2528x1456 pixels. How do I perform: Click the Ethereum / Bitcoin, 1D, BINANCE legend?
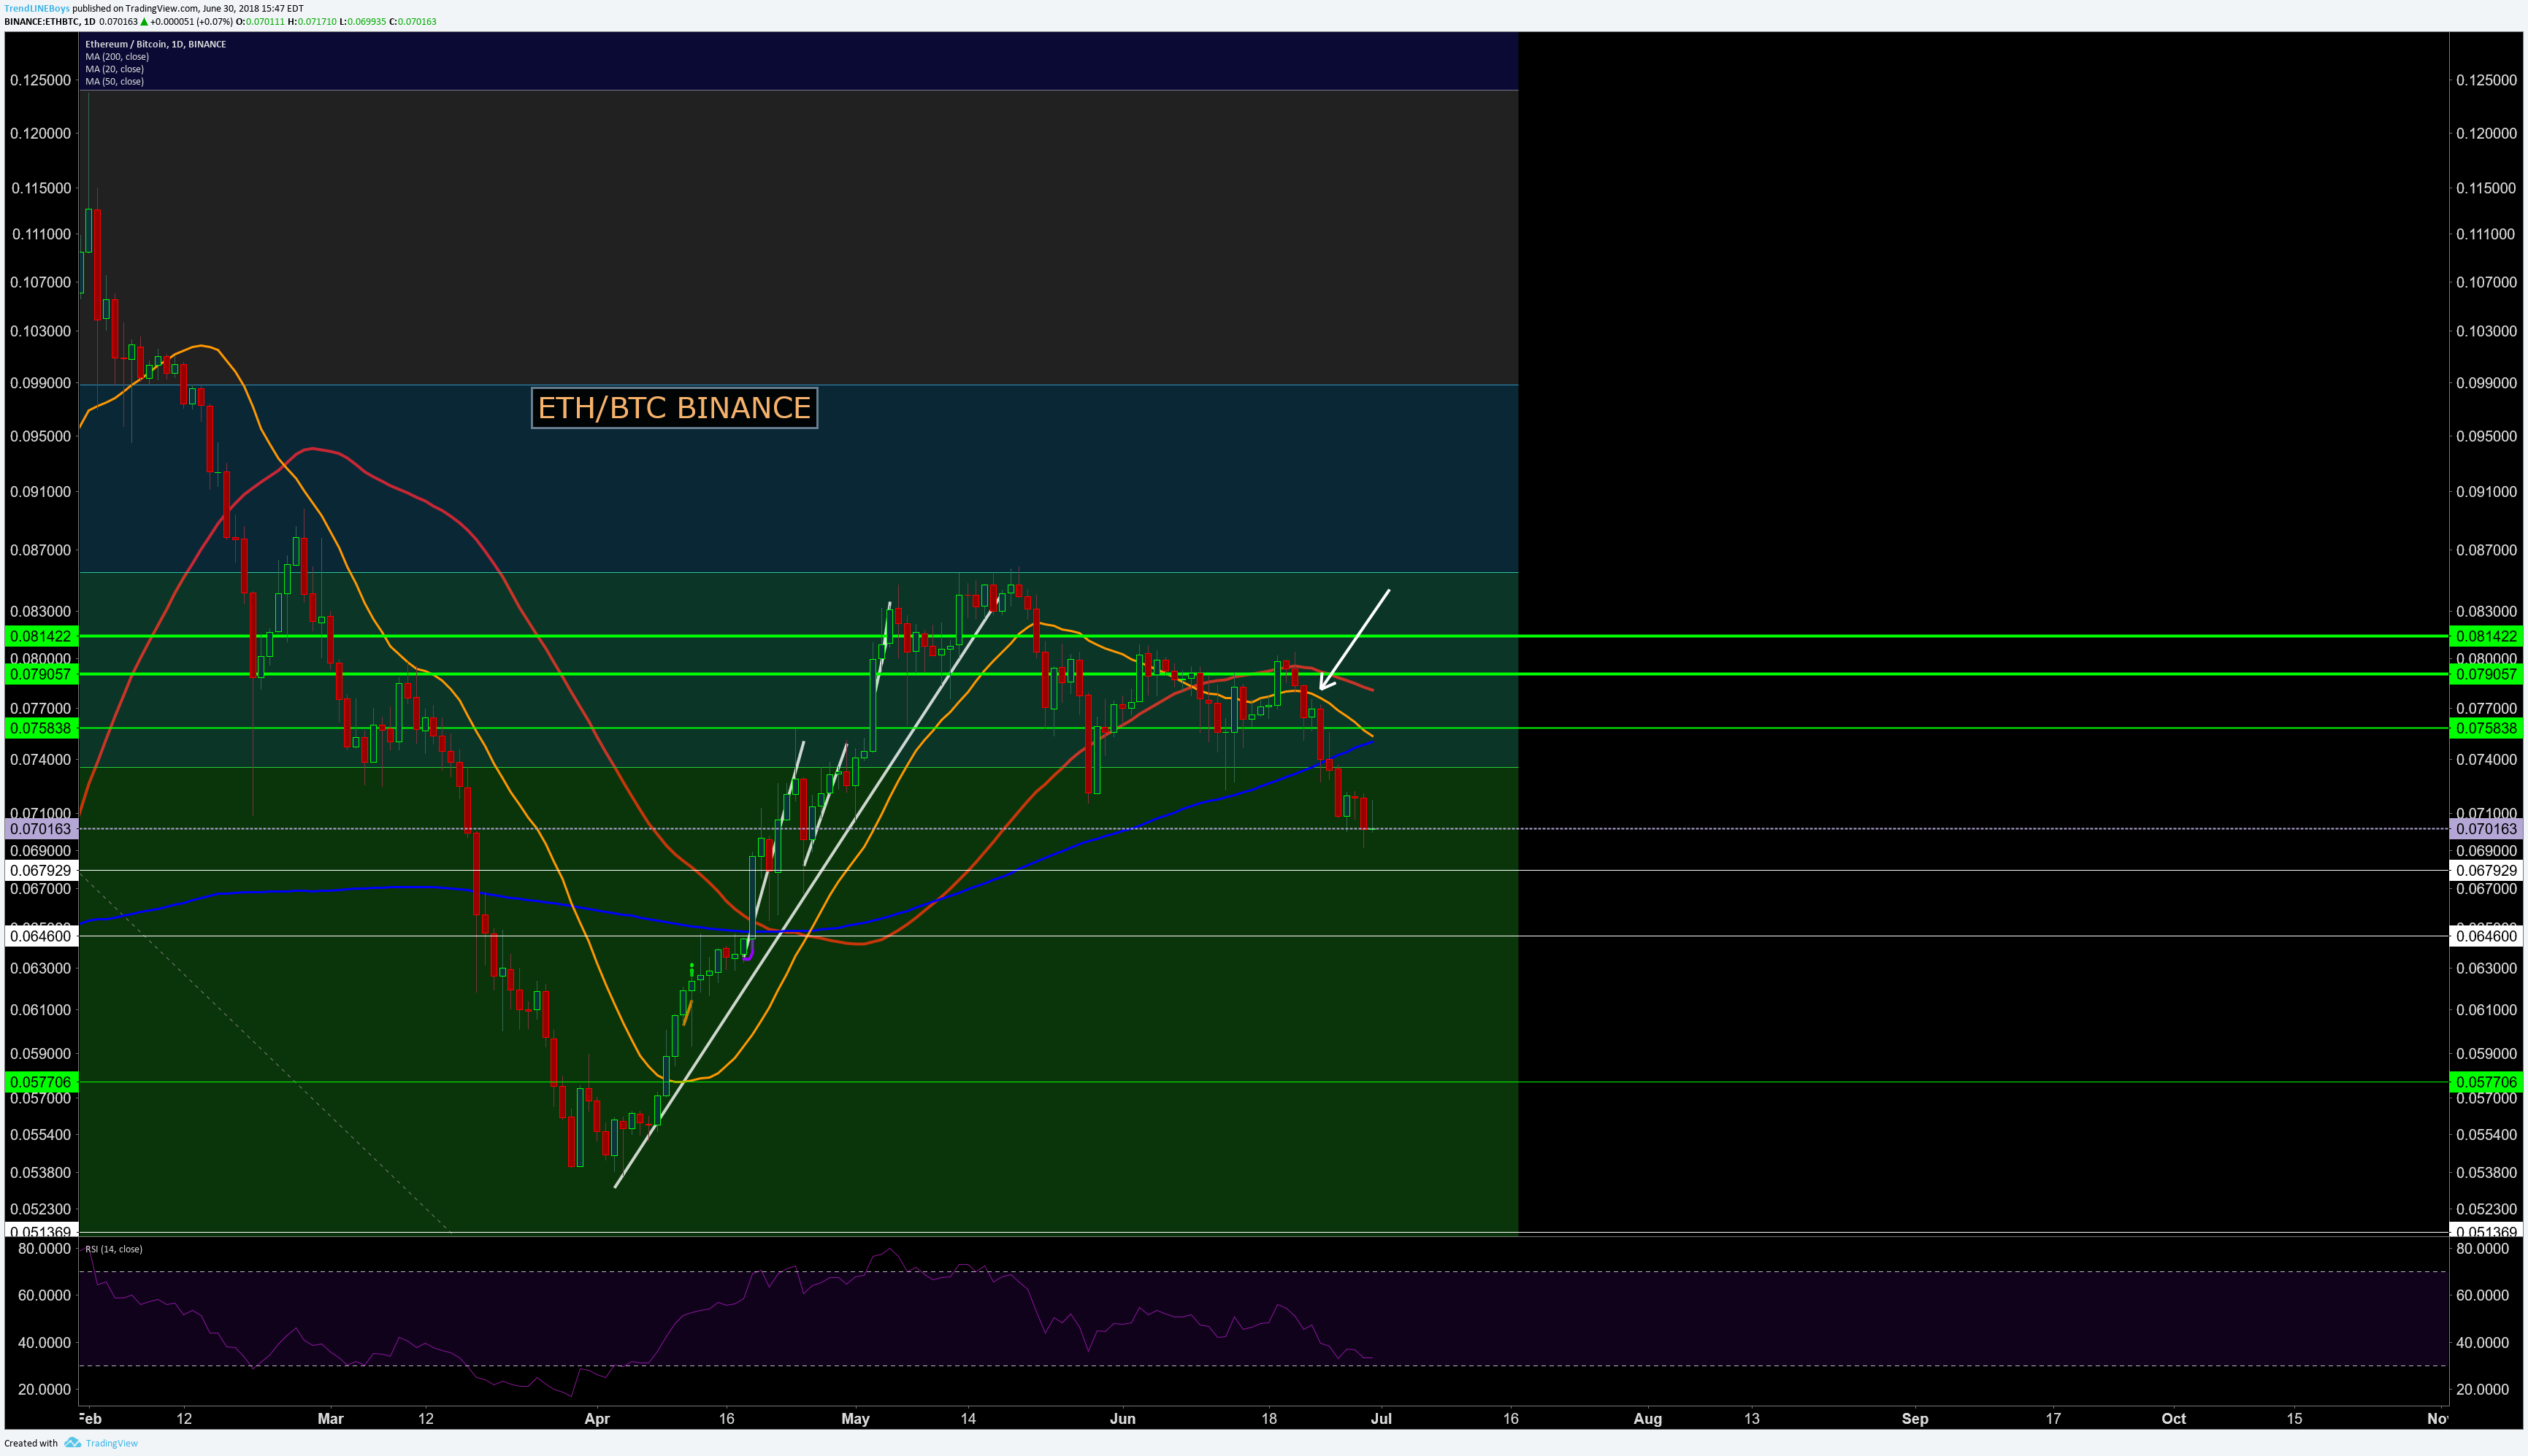pyautogui.click(x=155, y=44)
